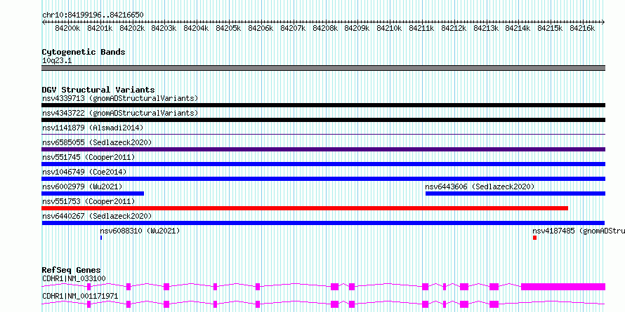Image resolution: width=625 pixels, height=312 pixels.
Task: Click the small red square under nsv4187485
Action: click(x=535, y=238)
